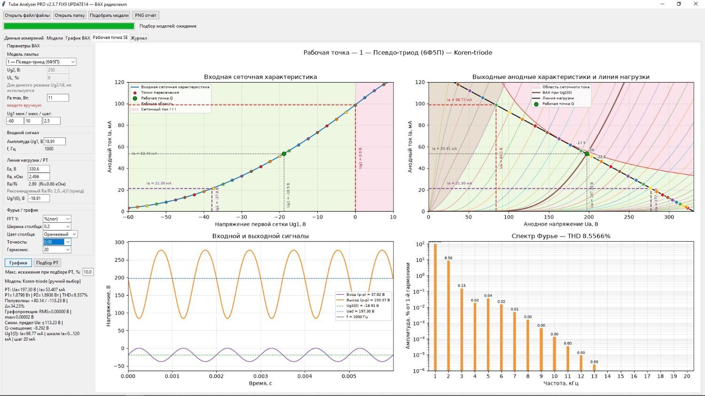Image resolution: width=705 pixels, height=396 pixels.
Task: Click the "Открыть папку" button
Action: pos(70,15)
